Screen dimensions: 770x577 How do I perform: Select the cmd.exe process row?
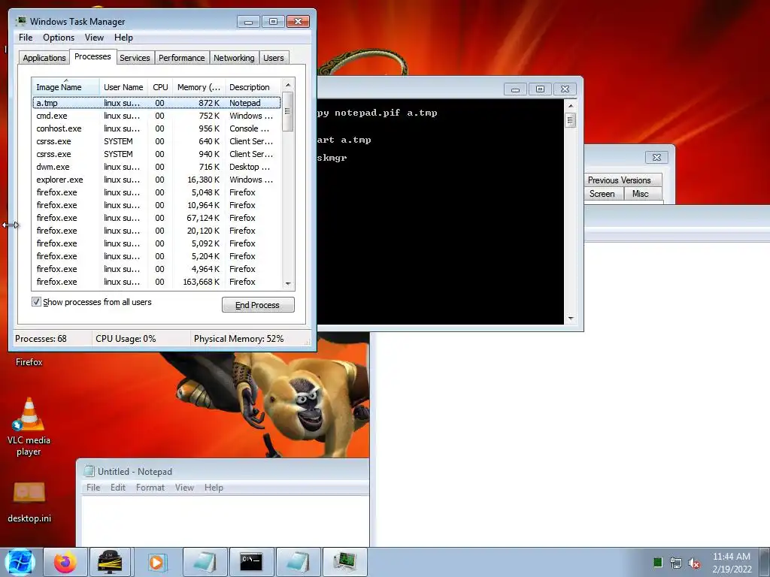[156, 116]
